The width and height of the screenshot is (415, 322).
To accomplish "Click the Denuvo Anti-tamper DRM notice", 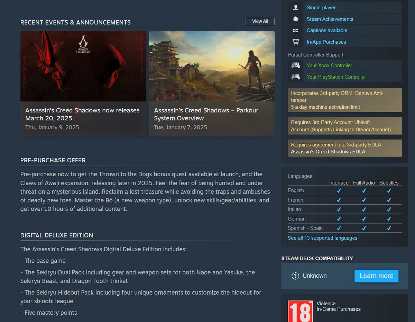I will [345, 100].
